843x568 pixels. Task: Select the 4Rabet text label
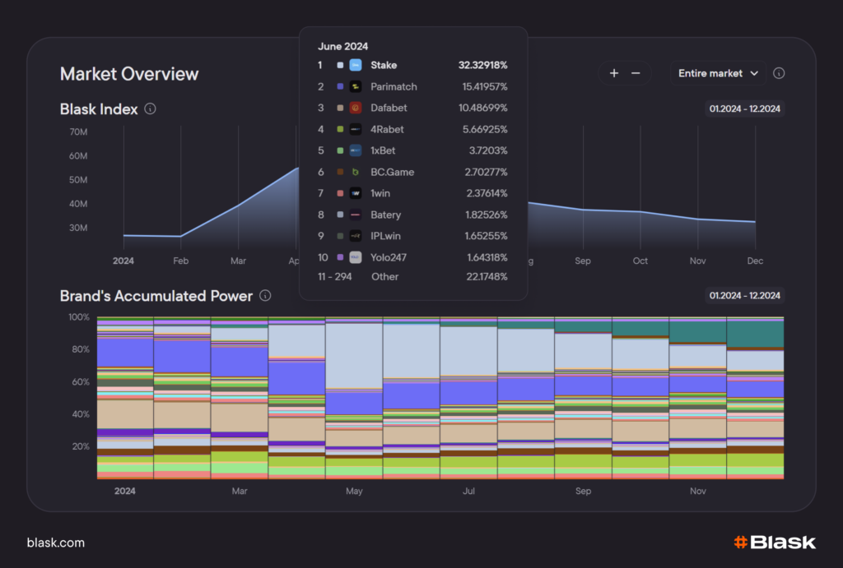[387, 129]
